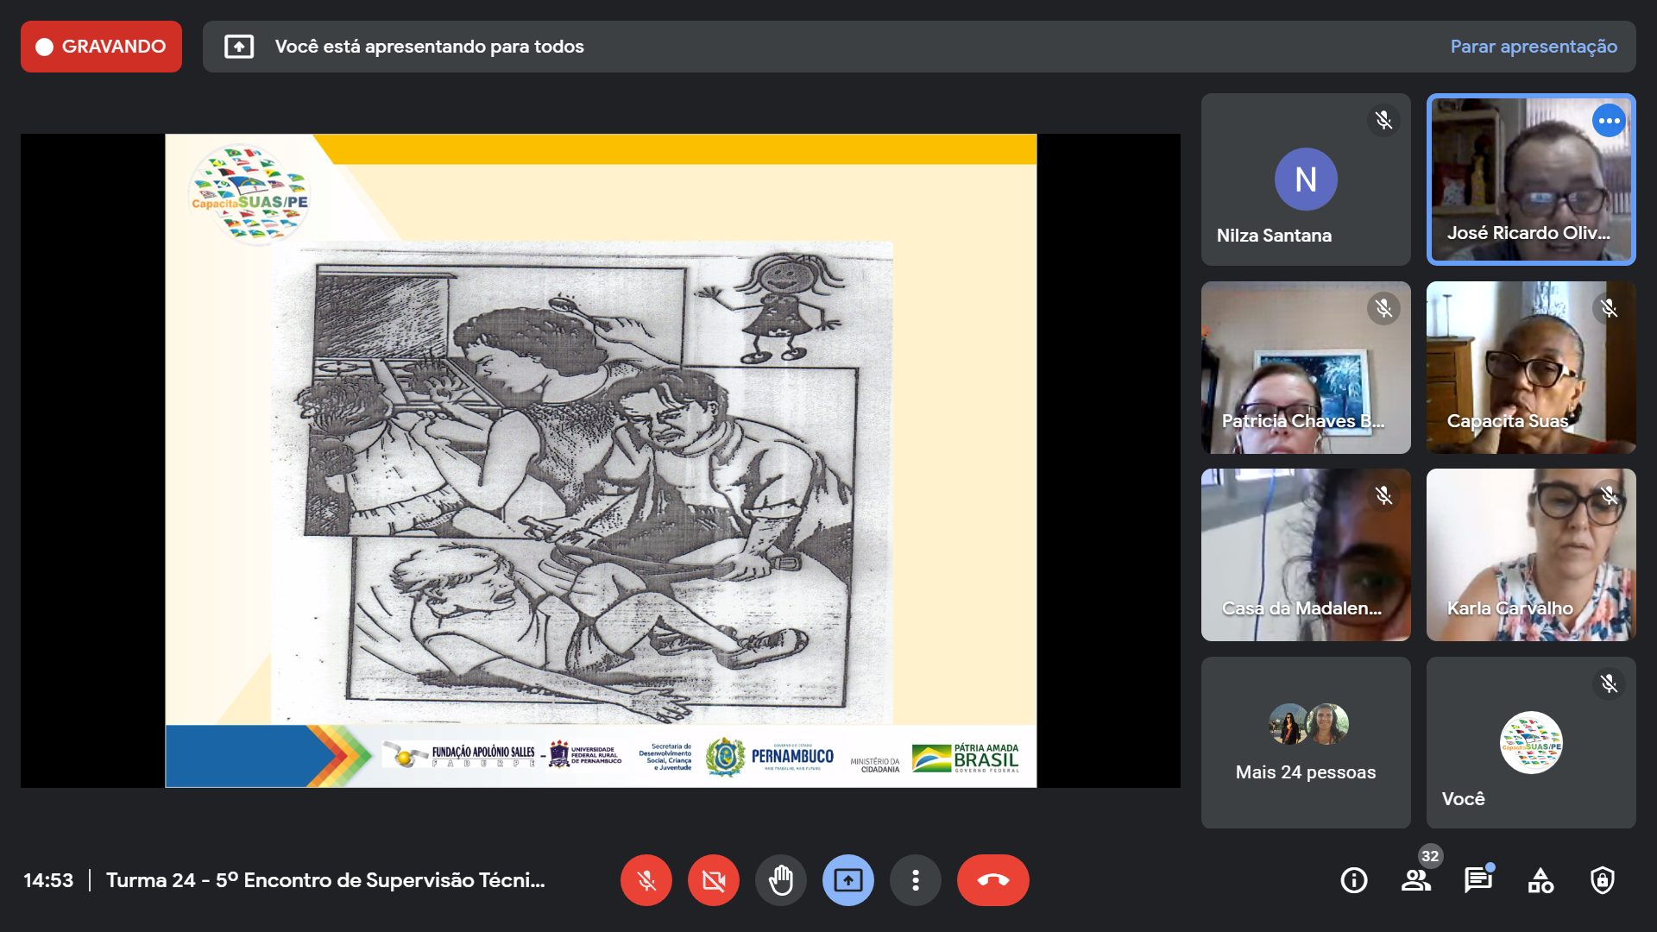Click the present screen button
The image size is (1657, 932).
pos(847,880)
